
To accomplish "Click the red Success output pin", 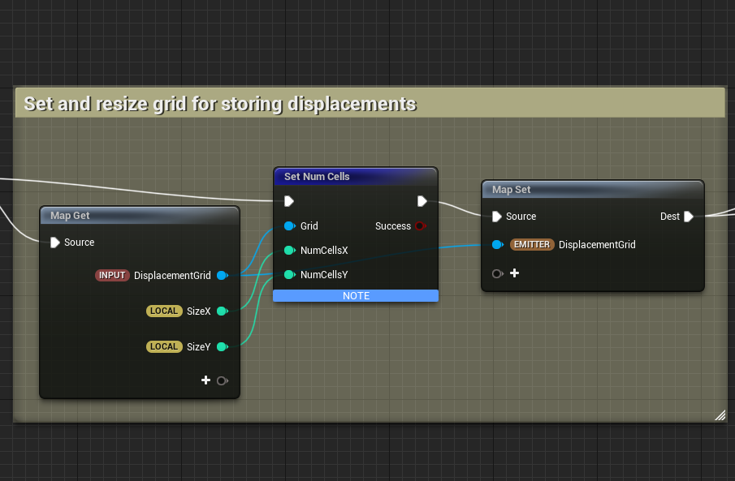I will coord(420,226).
